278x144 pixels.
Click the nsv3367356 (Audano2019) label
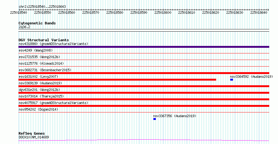(x=175, y=116)
